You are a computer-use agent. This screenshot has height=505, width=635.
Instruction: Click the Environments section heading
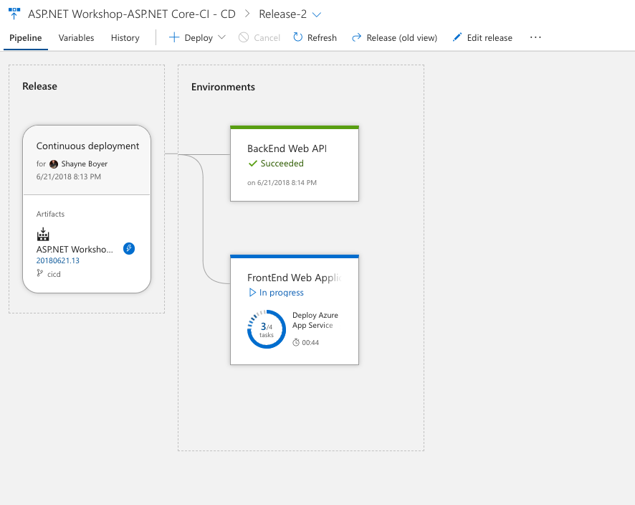pos(223,87)
